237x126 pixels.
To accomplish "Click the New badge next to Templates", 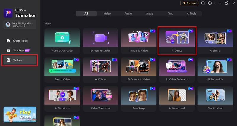I will [27, 50].
